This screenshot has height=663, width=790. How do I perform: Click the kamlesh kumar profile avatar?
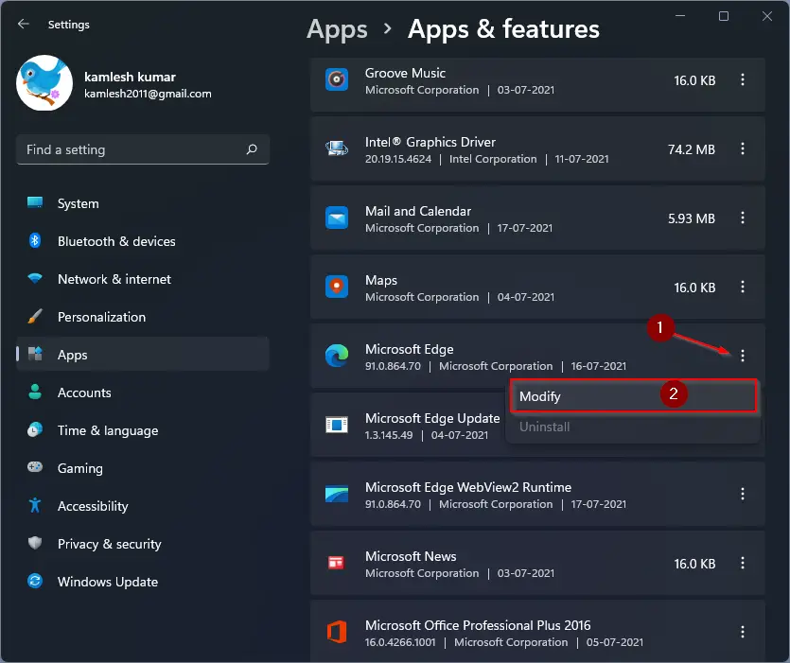[44, 83]
